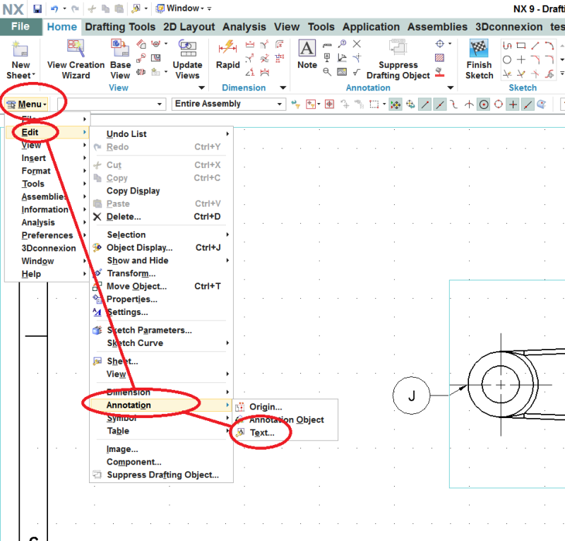Select the Base View tool

tap(120, 60)
